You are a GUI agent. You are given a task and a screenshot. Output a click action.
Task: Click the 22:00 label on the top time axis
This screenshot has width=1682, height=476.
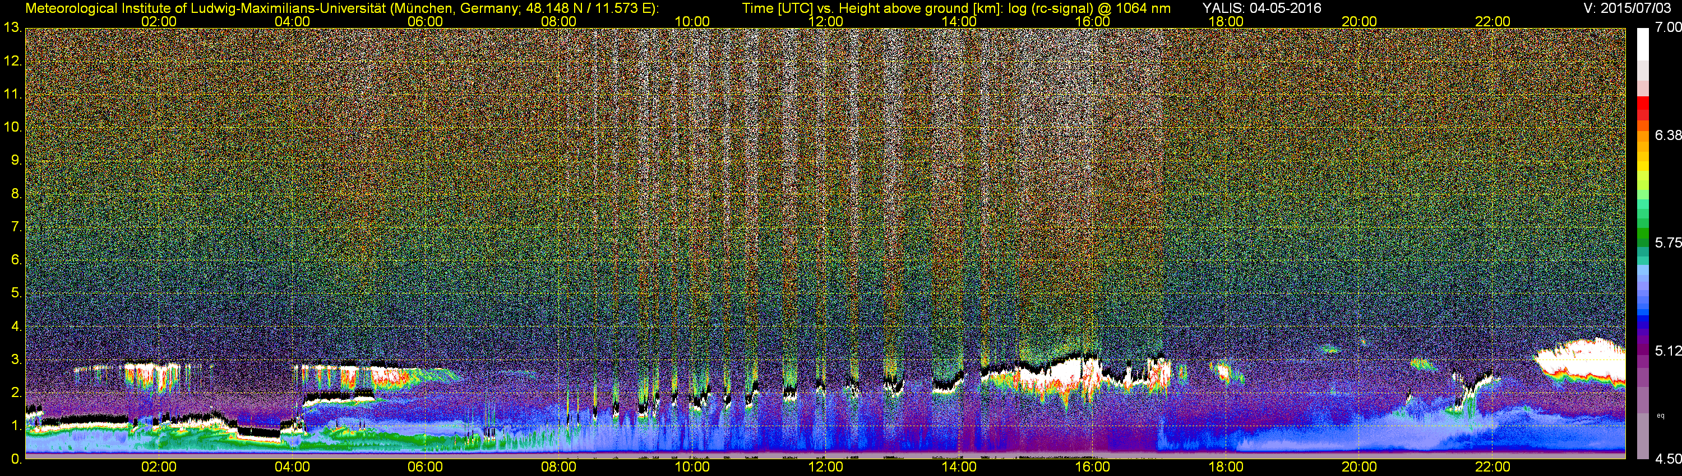coord(1492,21)
